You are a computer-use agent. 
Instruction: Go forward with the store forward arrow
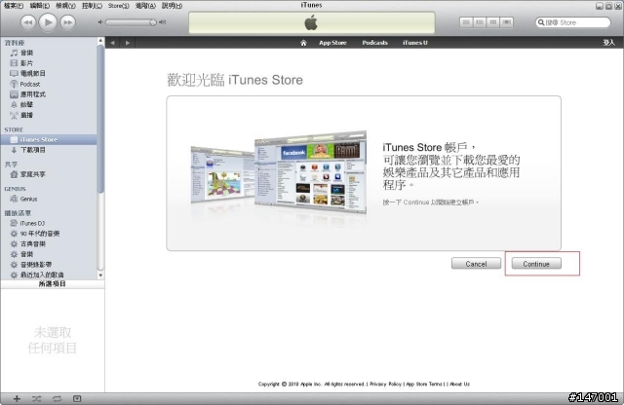click(x=128, y=43)
